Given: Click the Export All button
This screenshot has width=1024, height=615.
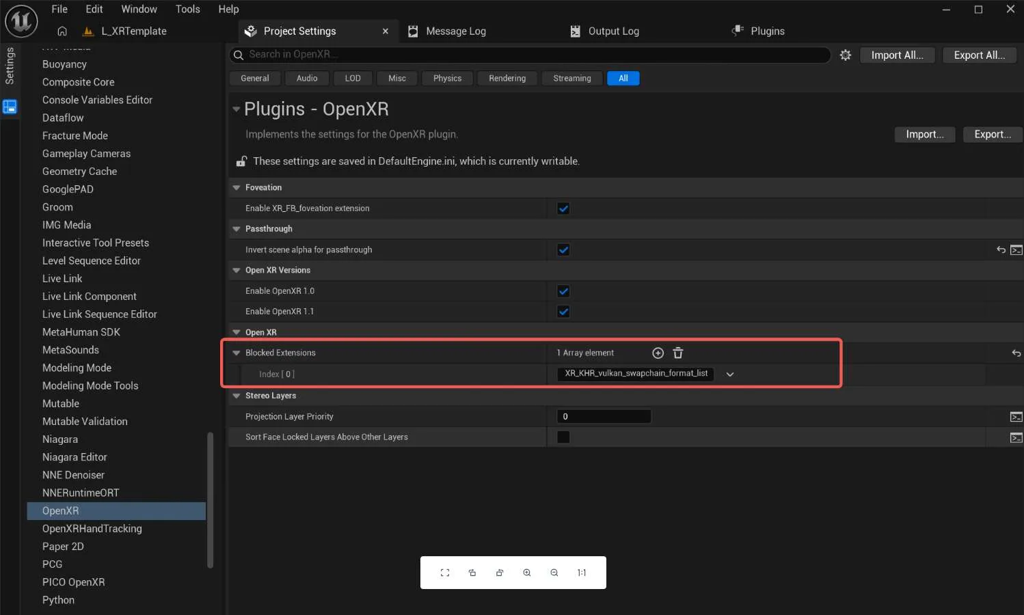Looking at the screenshot, I should tap(979, 55).
